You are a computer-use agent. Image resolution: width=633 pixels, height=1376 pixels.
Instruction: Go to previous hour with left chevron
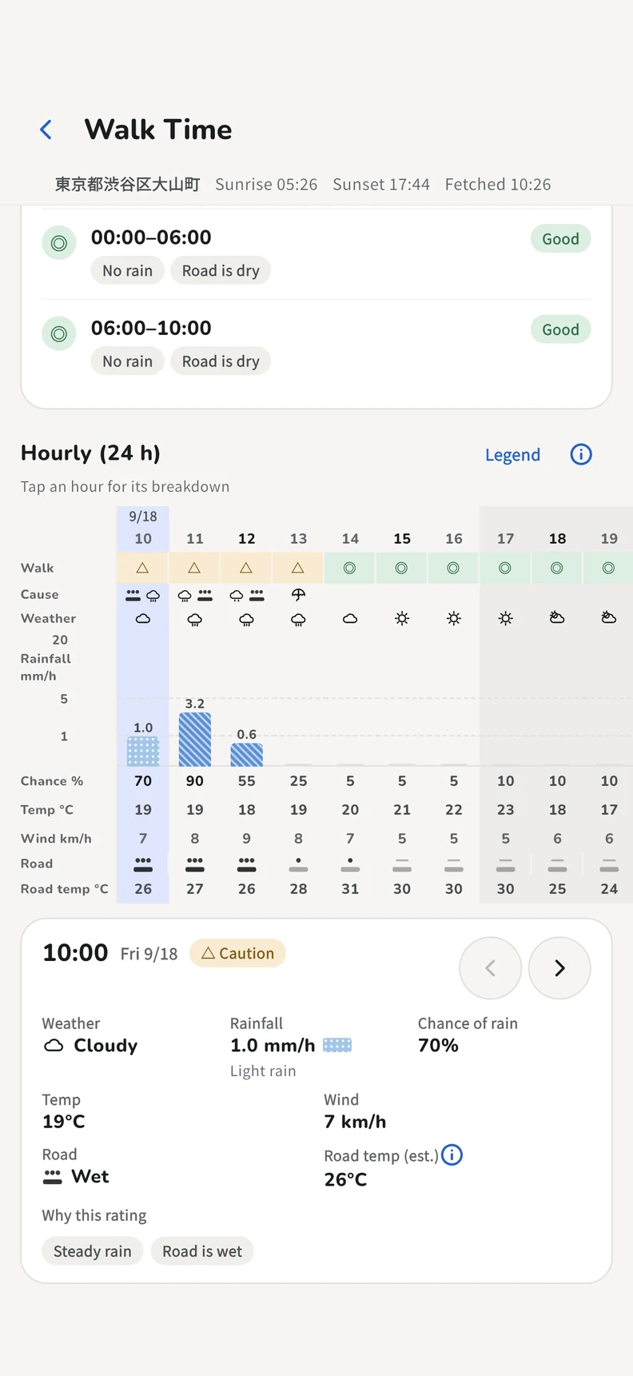pos(490,968)
